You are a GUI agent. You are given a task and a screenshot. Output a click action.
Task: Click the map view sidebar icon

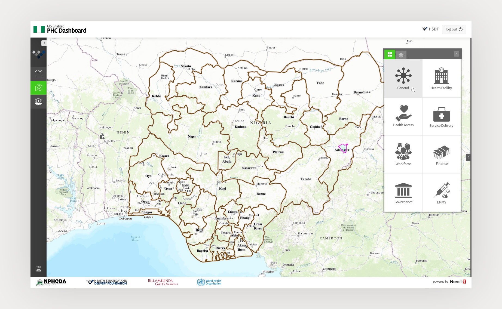coord(39,88)
